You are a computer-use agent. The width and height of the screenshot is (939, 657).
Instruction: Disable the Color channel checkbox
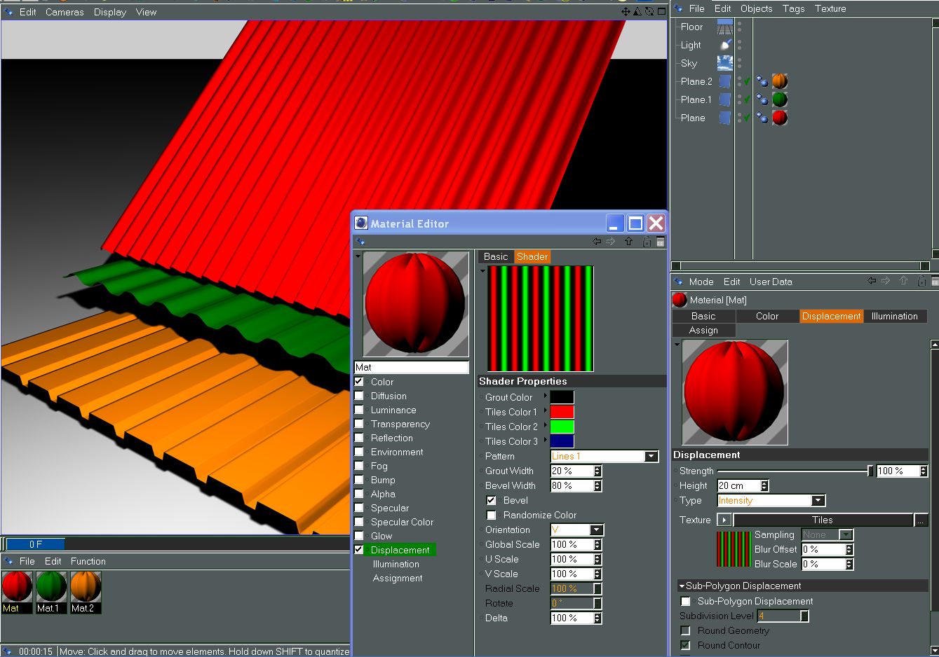pos(359,382)
